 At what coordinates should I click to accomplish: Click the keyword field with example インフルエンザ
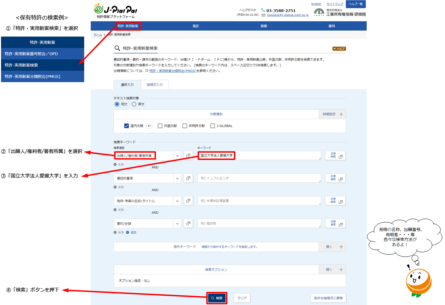coord(259,178)
